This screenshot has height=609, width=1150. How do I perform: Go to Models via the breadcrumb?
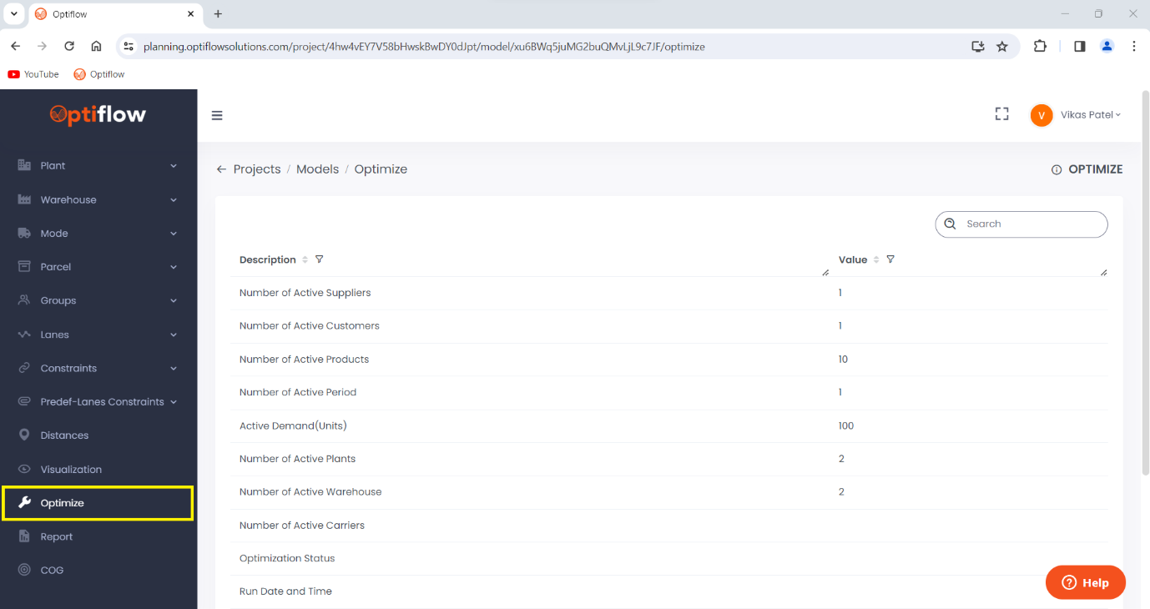click(x=318, y=169)
